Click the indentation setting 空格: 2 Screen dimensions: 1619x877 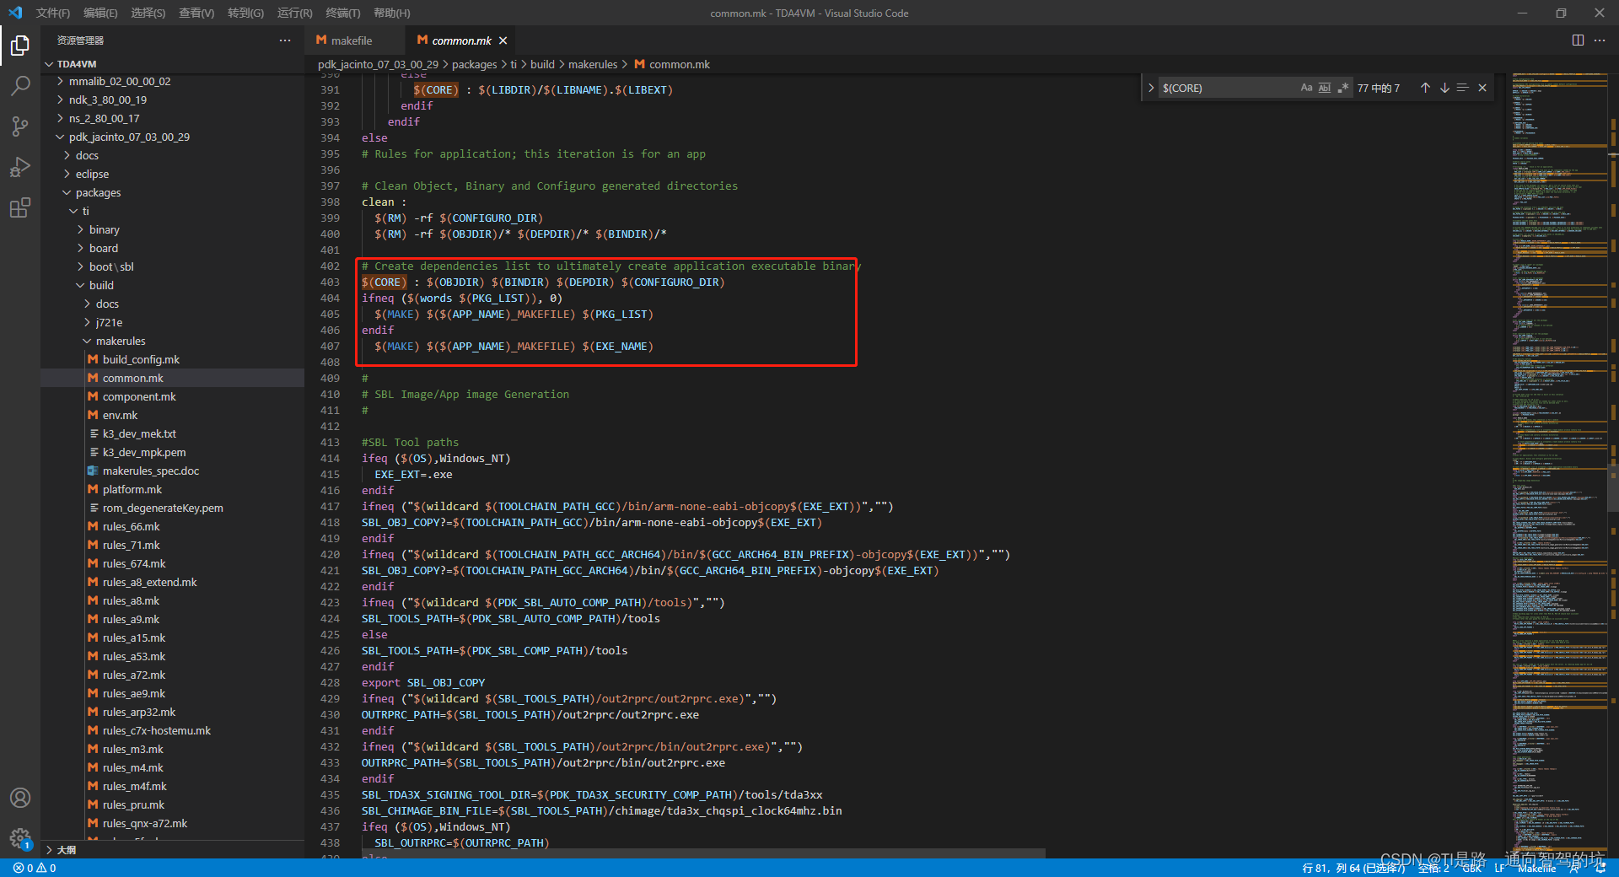point(1433,868)
